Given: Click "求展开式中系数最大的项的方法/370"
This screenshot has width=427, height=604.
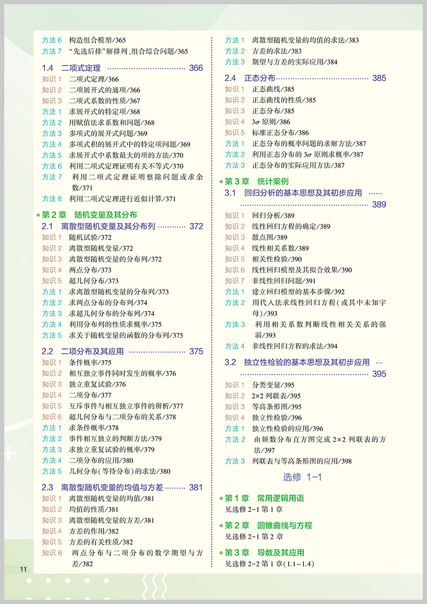Looking at the screenshot, I should coord(126,155).
